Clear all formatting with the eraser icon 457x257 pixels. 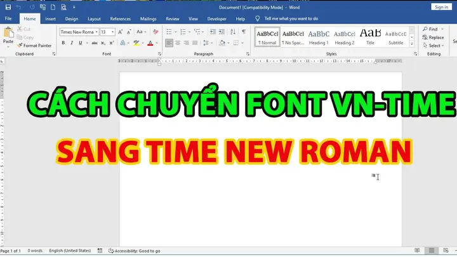click(156, 32)
